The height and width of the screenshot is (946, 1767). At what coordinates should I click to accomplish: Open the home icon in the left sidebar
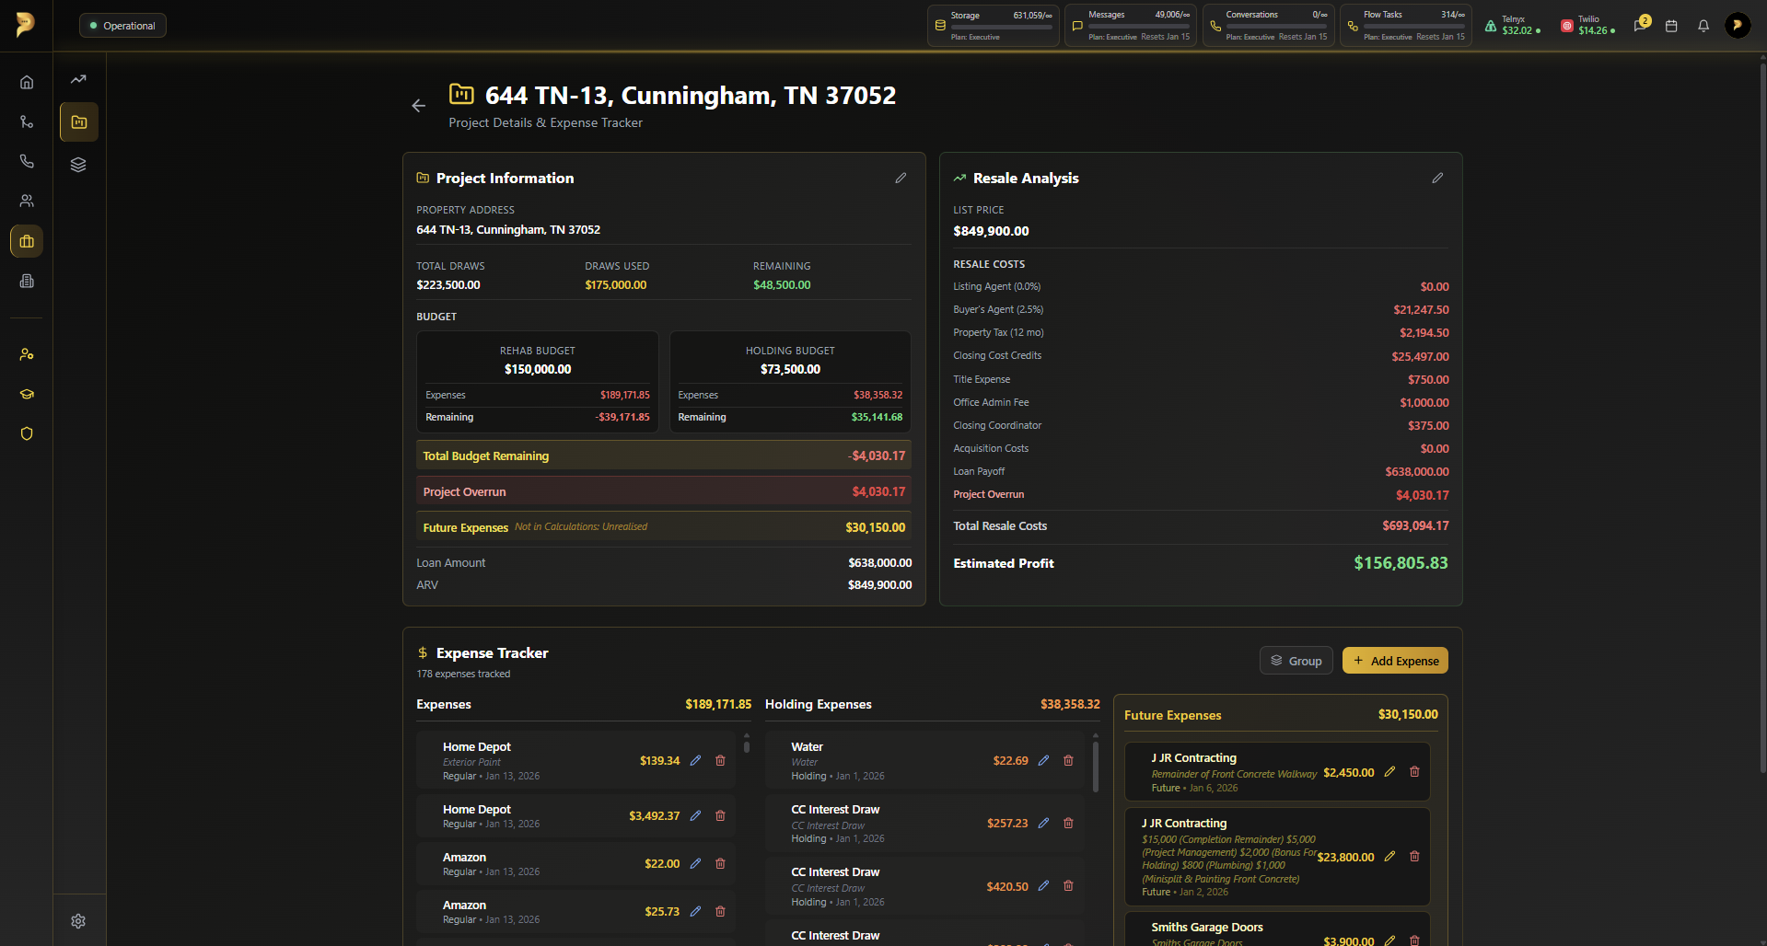pyautogui.click(x=27, y=82)
